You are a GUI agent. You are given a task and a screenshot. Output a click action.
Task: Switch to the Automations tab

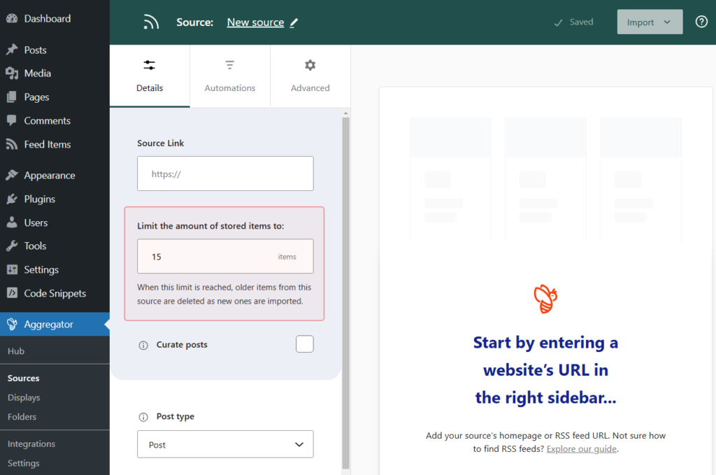coord(230,76)
